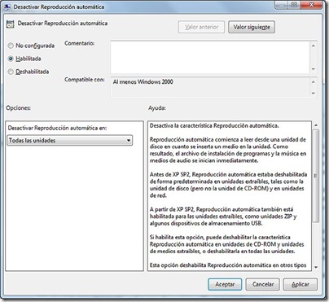Click the Ayuda panel scroll down arrow

[x=316, y=267]
